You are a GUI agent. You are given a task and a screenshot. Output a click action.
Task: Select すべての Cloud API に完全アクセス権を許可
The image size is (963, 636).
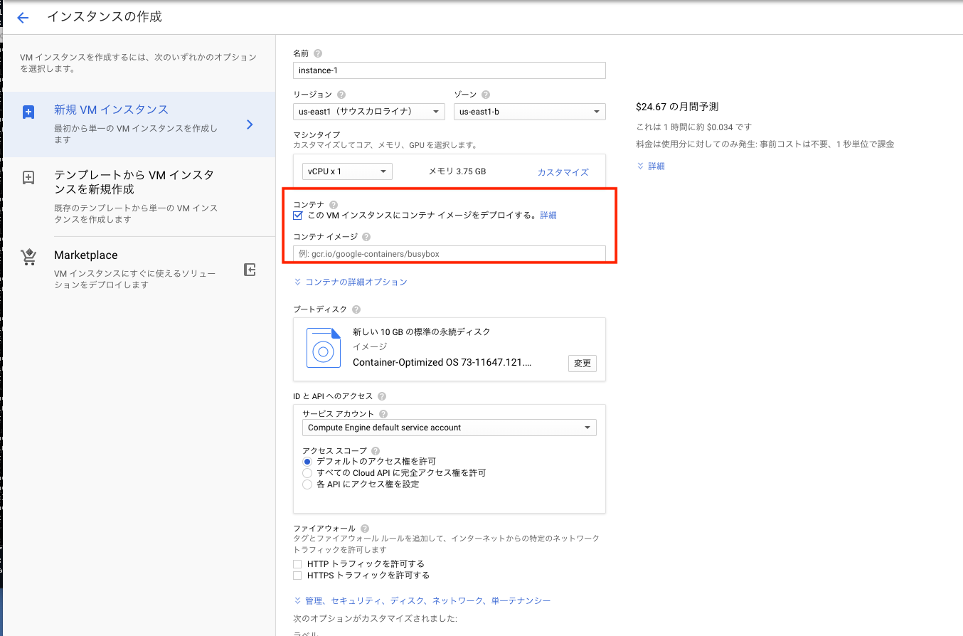pos(307,472)
